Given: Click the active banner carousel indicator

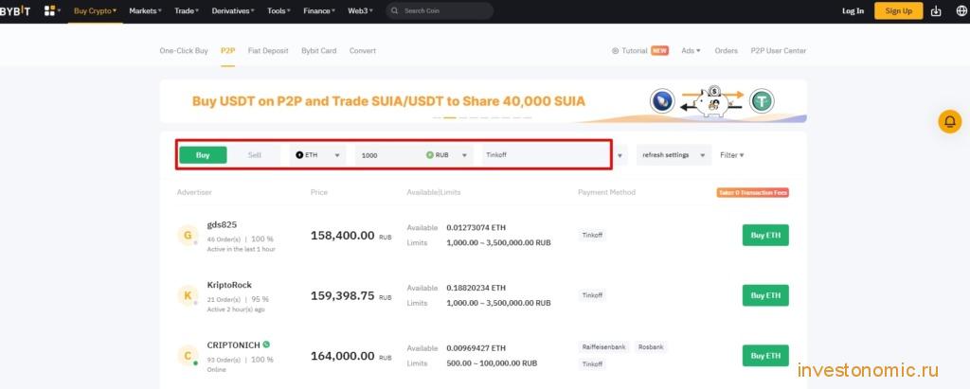Looking at the screenshot, I should click(450, 117).
